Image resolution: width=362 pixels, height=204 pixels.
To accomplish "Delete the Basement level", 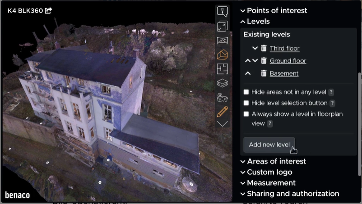I will 264,73.
